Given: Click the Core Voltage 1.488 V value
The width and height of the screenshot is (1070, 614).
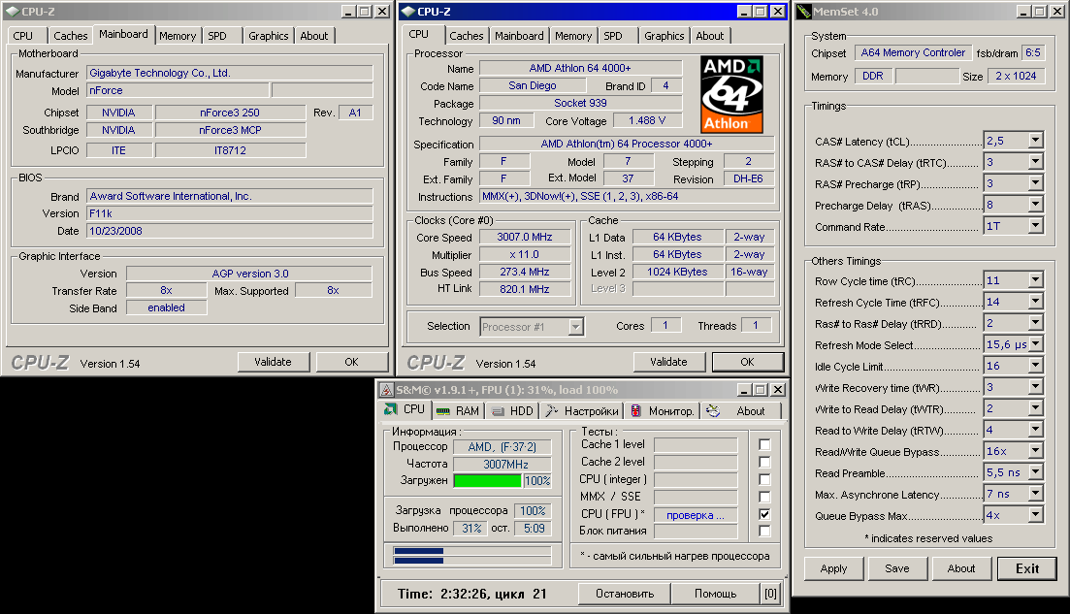Looking at the screenshot, I should tap(647, 120).
